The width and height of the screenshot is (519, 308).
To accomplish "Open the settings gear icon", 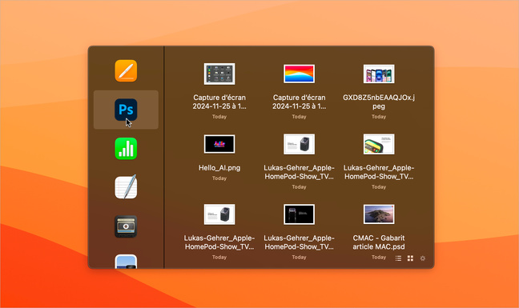I will click(423, 258).
